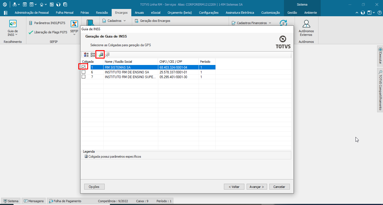Viewport: 383px width, 205px height.
Task: Switch to Anuais tab
Action: [139, 13]
